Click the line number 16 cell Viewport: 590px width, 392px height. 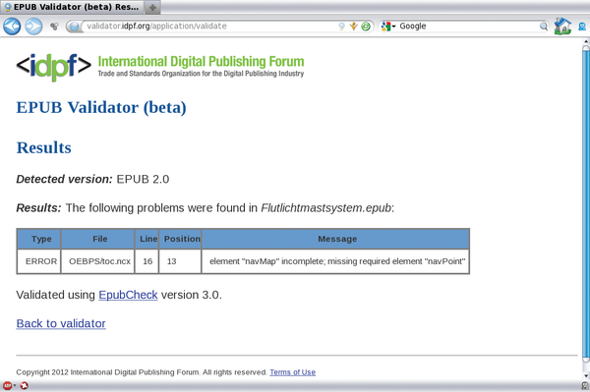(147, 261)
